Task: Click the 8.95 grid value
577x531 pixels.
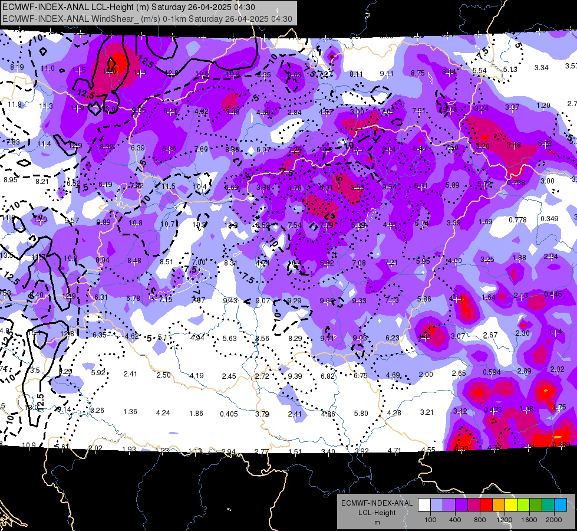Action: (x=11, y=180)
